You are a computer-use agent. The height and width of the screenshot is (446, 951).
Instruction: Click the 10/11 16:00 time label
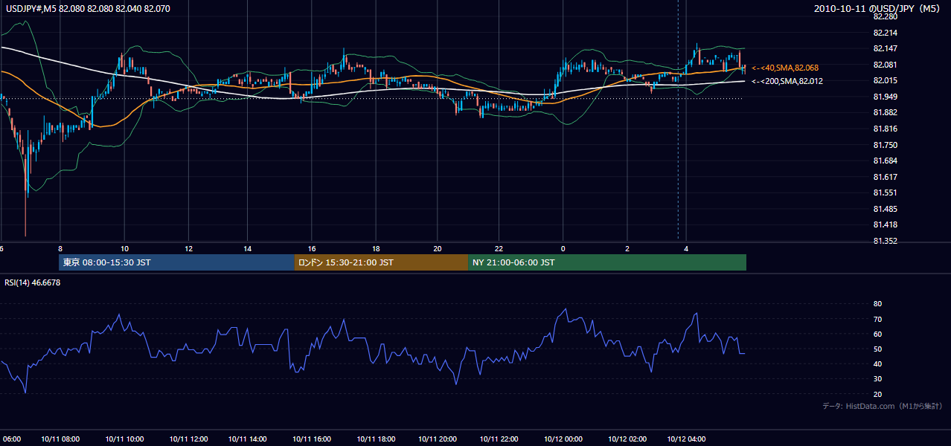coord(312,439)
